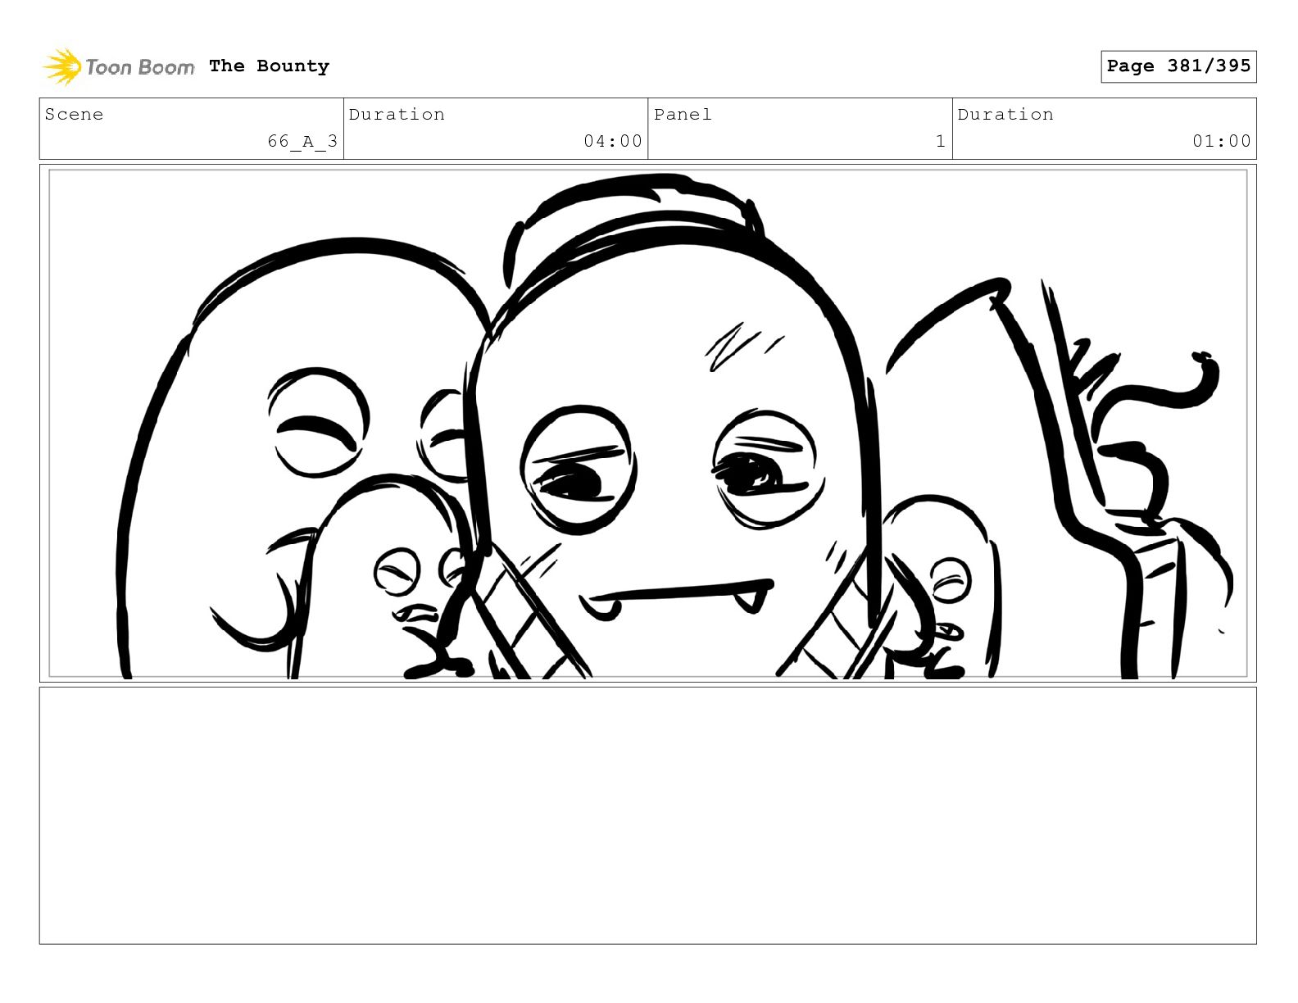The width and height of the screenshot is (1298, 1003).
Task: Click the "Panel" header label
Action: (683, 115)
